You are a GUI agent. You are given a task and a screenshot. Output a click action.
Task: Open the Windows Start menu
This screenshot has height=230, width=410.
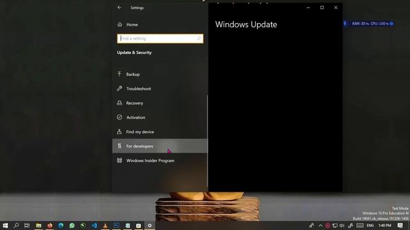tap(5, 226)
